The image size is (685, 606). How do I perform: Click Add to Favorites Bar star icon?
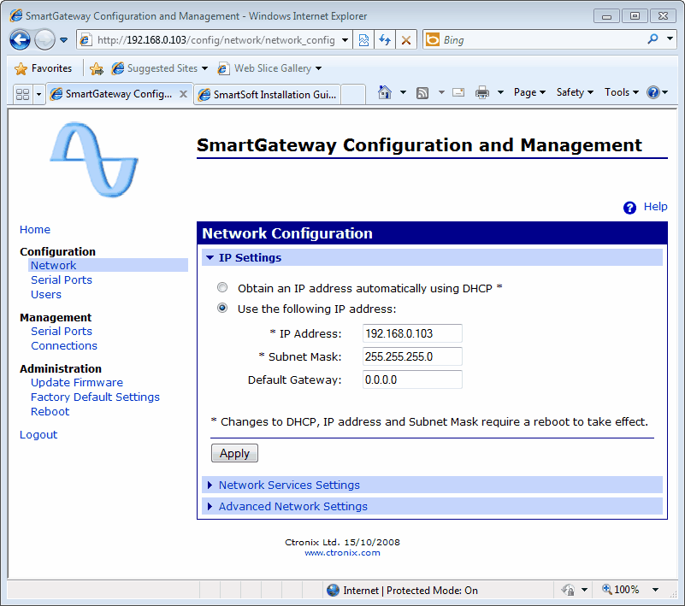click(x=96, y=68)
